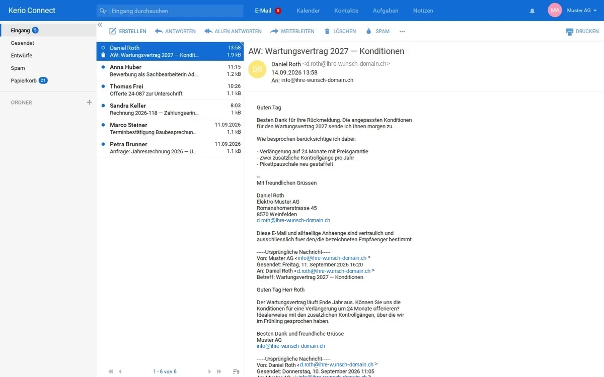The image size is (604, 377).
Task: Click Allen Antworten reply-all button
Action: pyautogui.click(x=233, y=31)
